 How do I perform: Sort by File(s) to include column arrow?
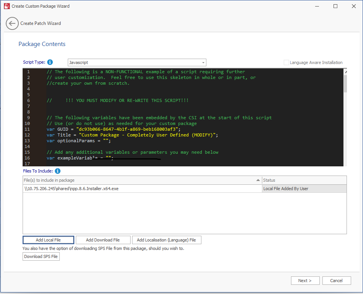pyautogui.click(x=258, y=180)
